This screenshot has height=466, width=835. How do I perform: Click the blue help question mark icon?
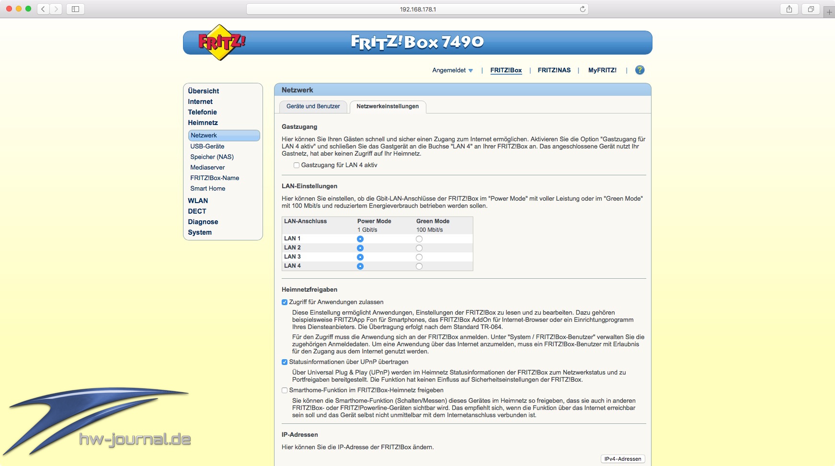(x=640, y=70)
